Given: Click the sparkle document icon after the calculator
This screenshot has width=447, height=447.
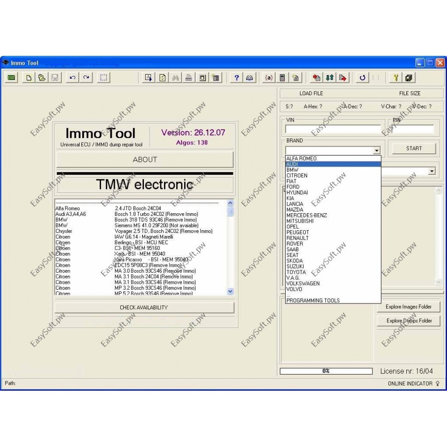Looking at the screenshot, I should point(295,77).
